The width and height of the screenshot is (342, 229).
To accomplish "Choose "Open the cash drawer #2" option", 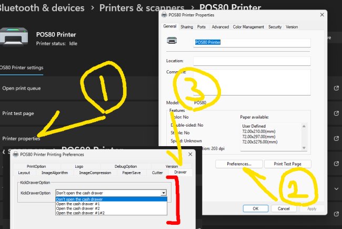I will pyautogui.click(x=111, y=208).
